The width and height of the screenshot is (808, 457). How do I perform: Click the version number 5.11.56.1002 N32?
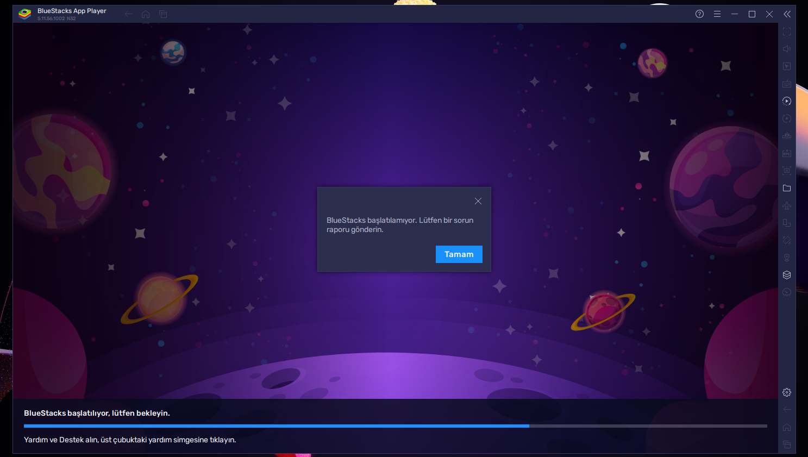tap(57, 18)
